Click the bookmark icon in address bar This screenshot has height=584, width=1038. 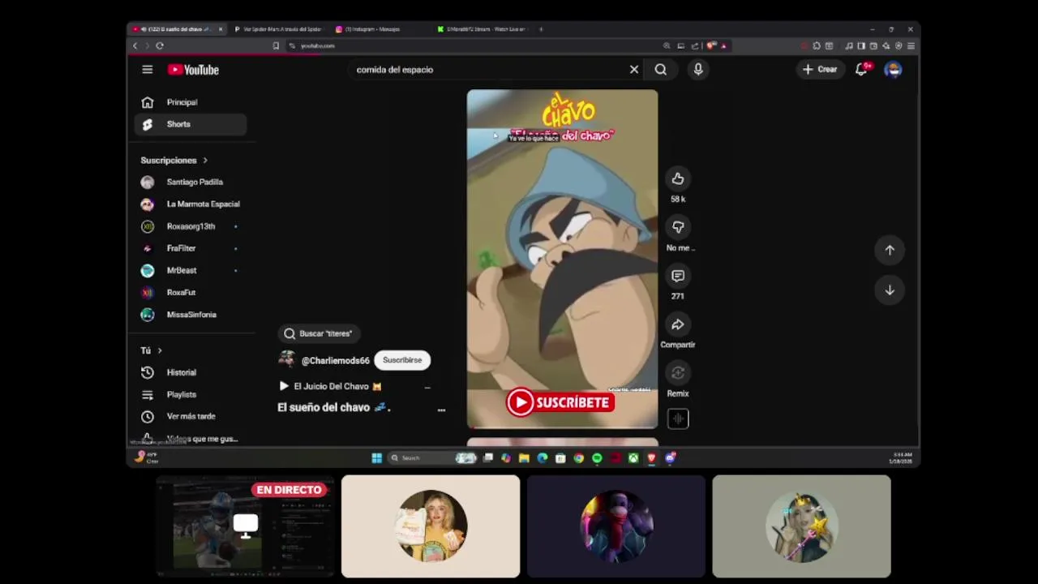tap(276, 45)
